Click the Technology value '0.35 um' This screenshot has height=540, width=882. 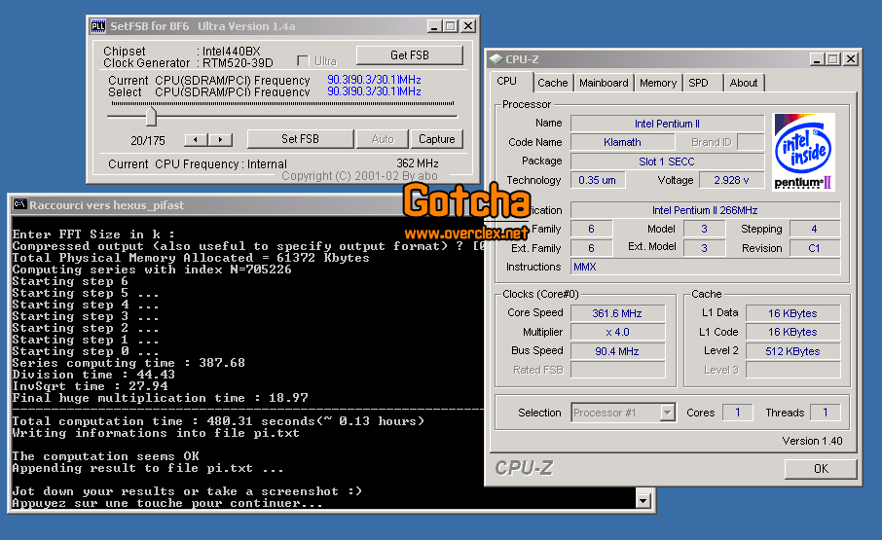[x=598, y=180]
